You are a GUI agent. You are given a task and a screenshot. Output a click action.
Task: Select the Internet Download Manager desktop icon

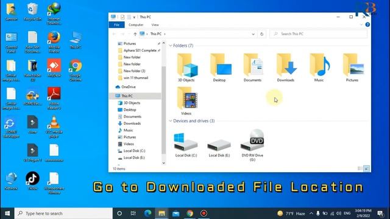pos(54,13)
